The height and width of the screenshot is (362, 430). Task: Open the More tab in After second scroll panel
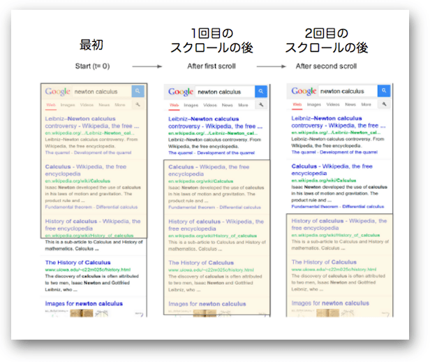(x=366, y=105)
